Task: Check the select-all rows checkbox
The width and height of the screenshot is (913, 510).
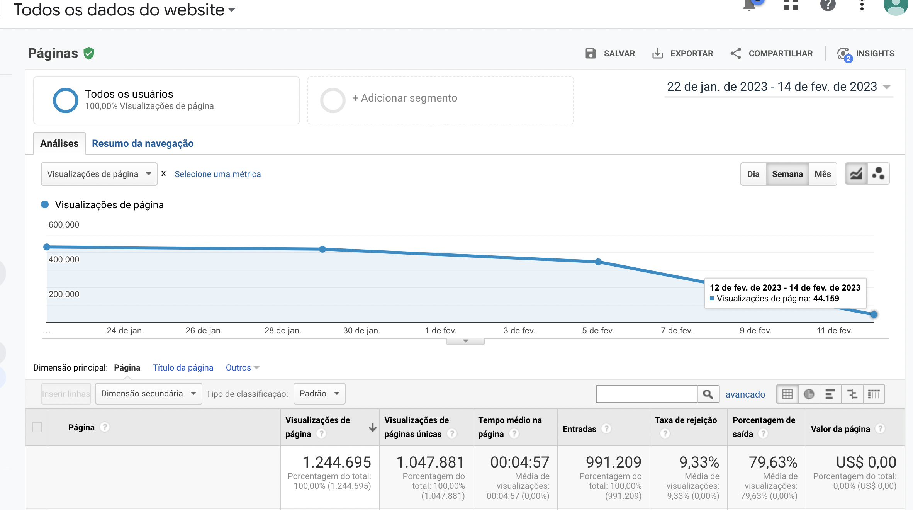Action: 37,427
